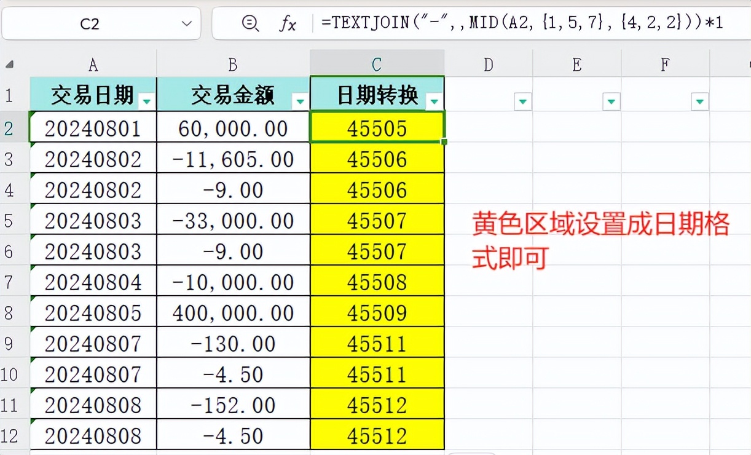Open the filter dropdown in column D
Viewport: 751px width, 455px height.
click(x=522, y=101)
